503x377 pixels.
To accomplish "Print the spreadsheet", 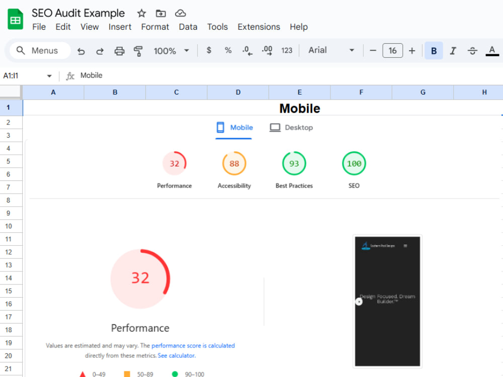I will pos(119,51).
